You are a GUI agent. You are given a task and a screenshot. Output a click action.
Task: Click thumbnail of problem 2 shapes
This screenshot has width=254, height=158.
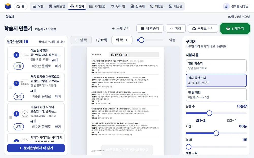[25, 83]
